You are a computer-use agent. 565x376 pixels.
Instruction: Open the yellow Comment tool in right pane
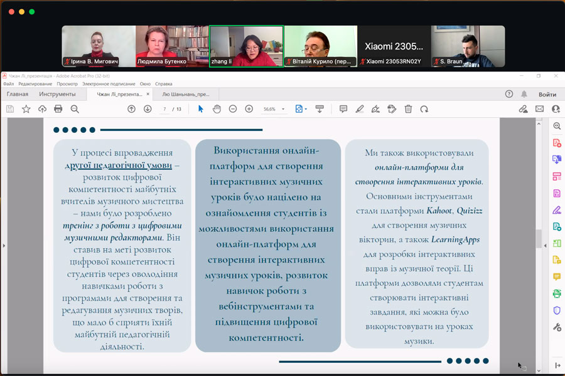click(557, 276)
